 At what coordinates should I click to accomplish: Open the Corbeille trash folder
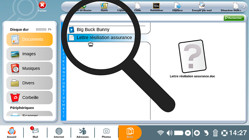[x=29, y=97]
